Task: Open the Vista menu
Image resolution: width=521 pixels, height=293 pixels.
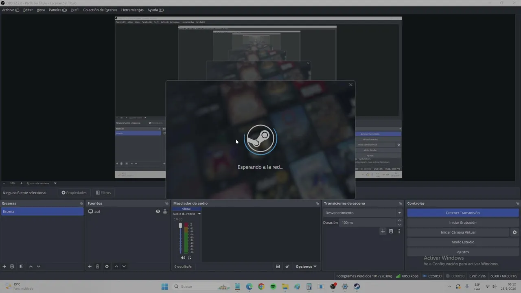Action: point(41,10)
